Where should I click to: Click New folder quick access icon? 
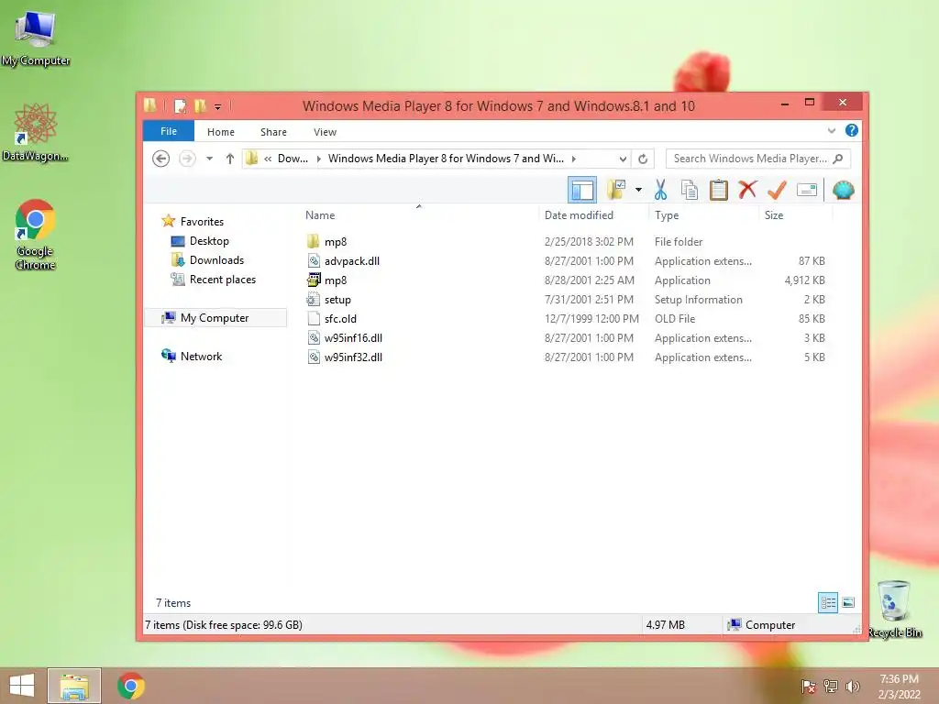click(200, 106)
